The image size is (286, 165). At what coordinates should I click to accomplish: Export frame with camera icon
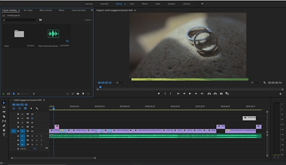tap(221, 94)
